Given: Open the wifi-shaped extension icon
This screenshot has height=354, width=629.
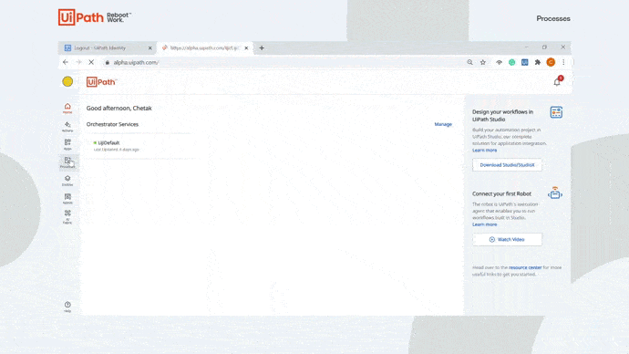Looking at the screenshot, I should click(499, 62).
